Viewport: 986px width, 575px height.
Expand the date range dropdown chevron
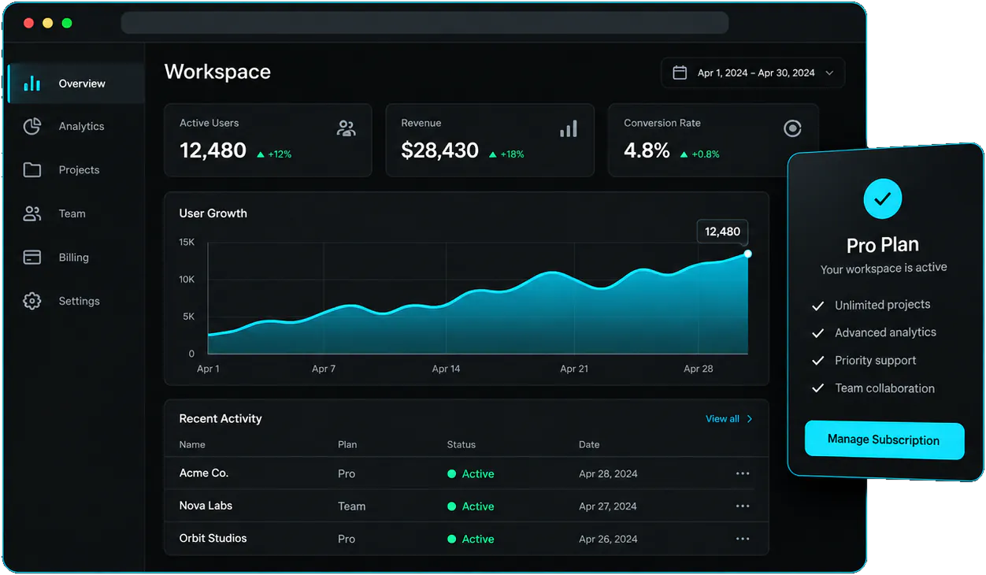tap(829, 73)
